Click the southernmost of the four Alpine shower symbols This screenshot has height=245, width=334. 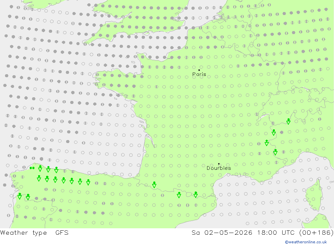tap(275, 152)
